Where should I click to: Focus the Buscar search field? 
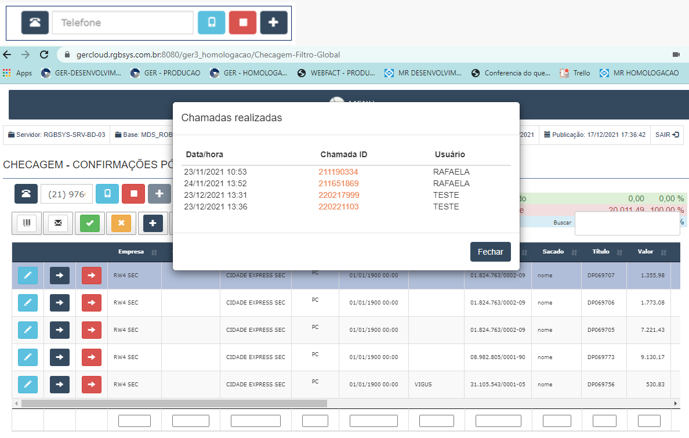point(627,223)
